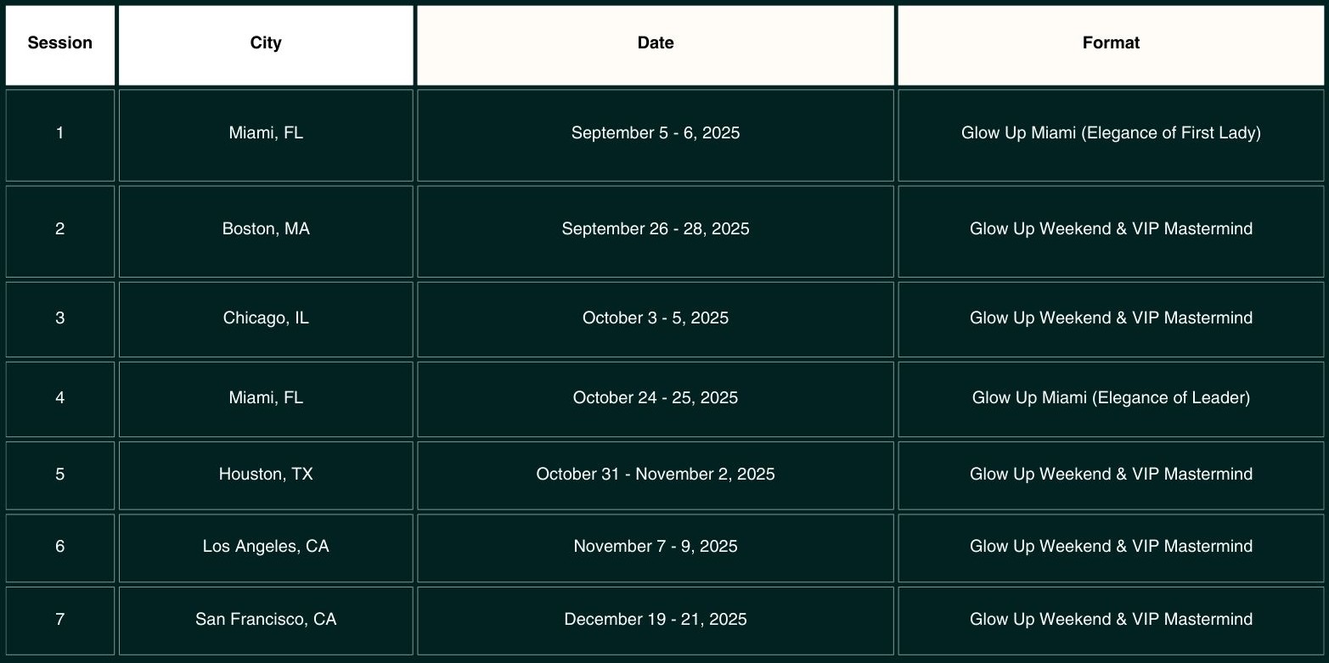The image size is (1329, 663).
Task: Select the Los Angeles, CA cell
Action: pyautogui.click(x=266, y=548)
